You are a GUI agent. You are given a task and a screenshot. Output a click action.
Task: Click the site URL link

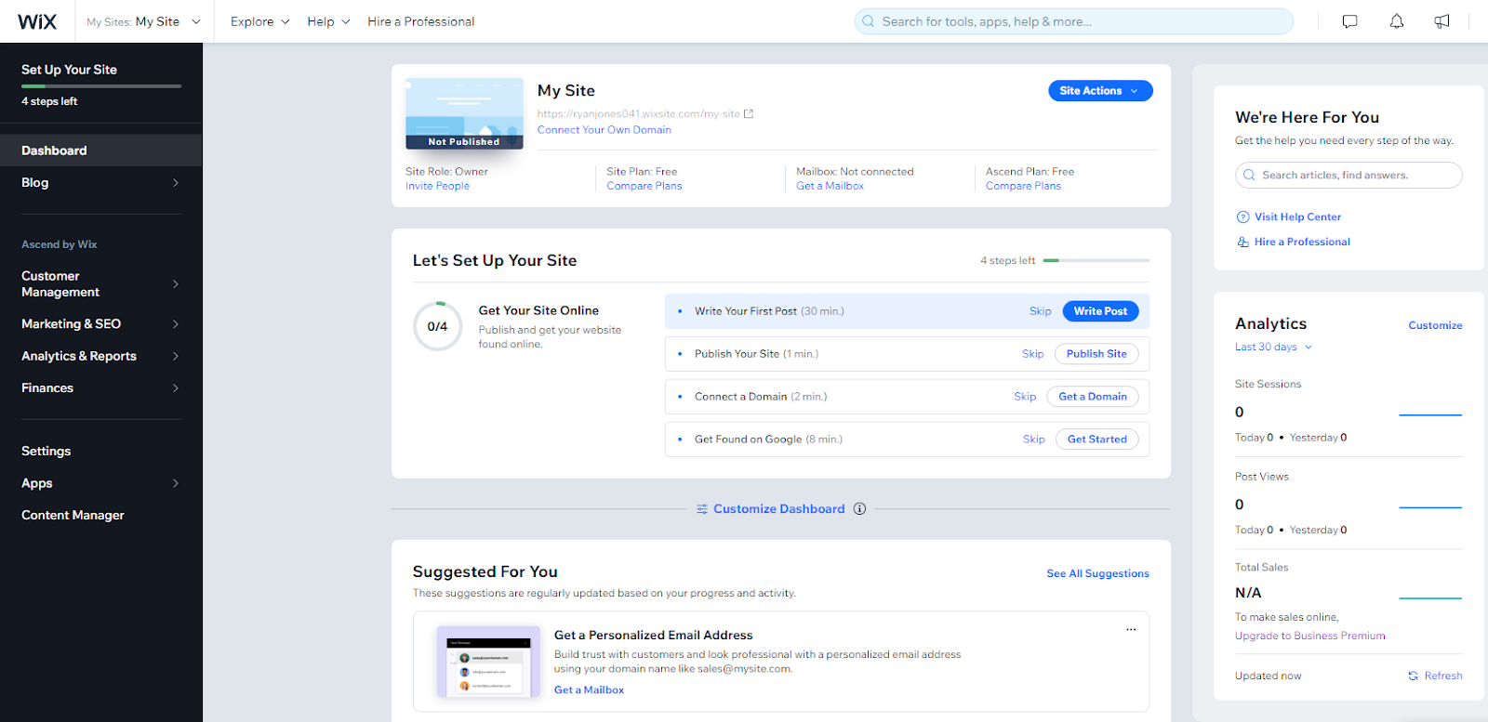tap(638, 114)
